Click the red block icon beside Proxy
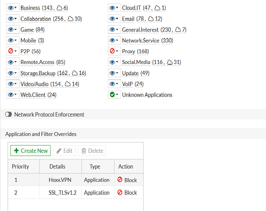This screenshot has height=211, width=266. click(112, 52)
